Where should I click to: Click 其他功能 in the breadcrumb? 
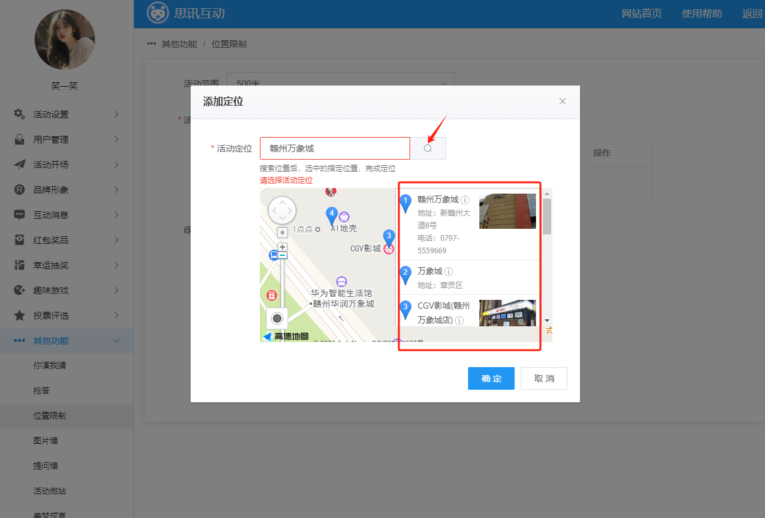tap(179, 44)
